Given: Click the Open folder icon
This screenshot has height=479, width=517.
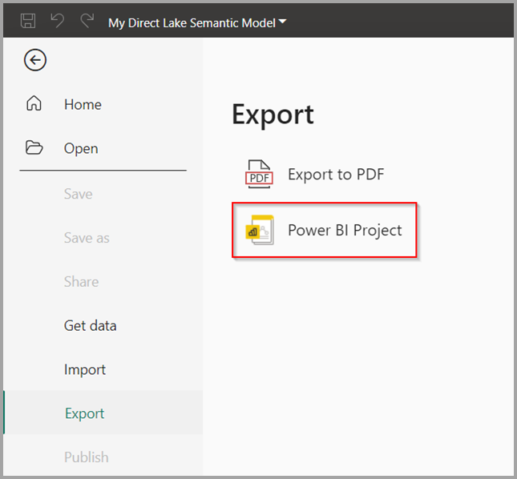Looking at the screenshot, I should pyautogui.click(x=34, y=147).
